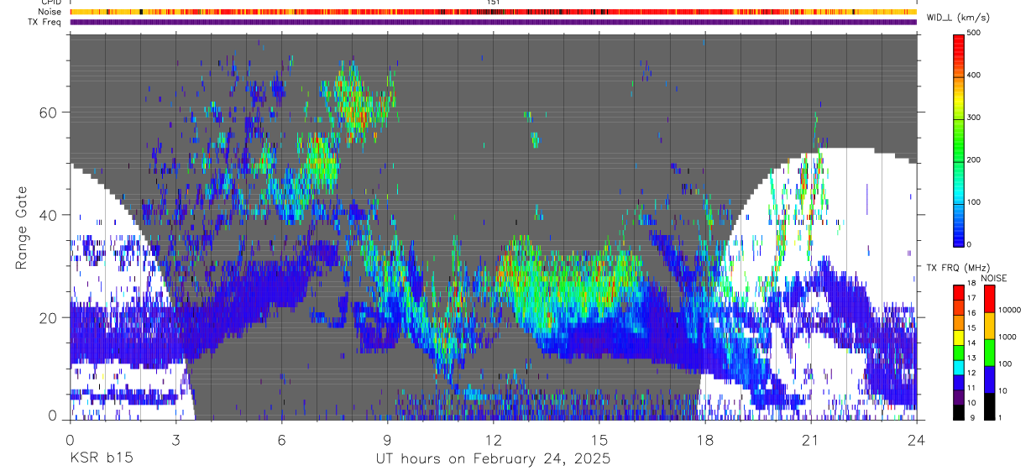The width and height of the screenshot is (1031, 476).
Task: Click the '40' tick on the Range Gate axis
Action: click(49, 214)
